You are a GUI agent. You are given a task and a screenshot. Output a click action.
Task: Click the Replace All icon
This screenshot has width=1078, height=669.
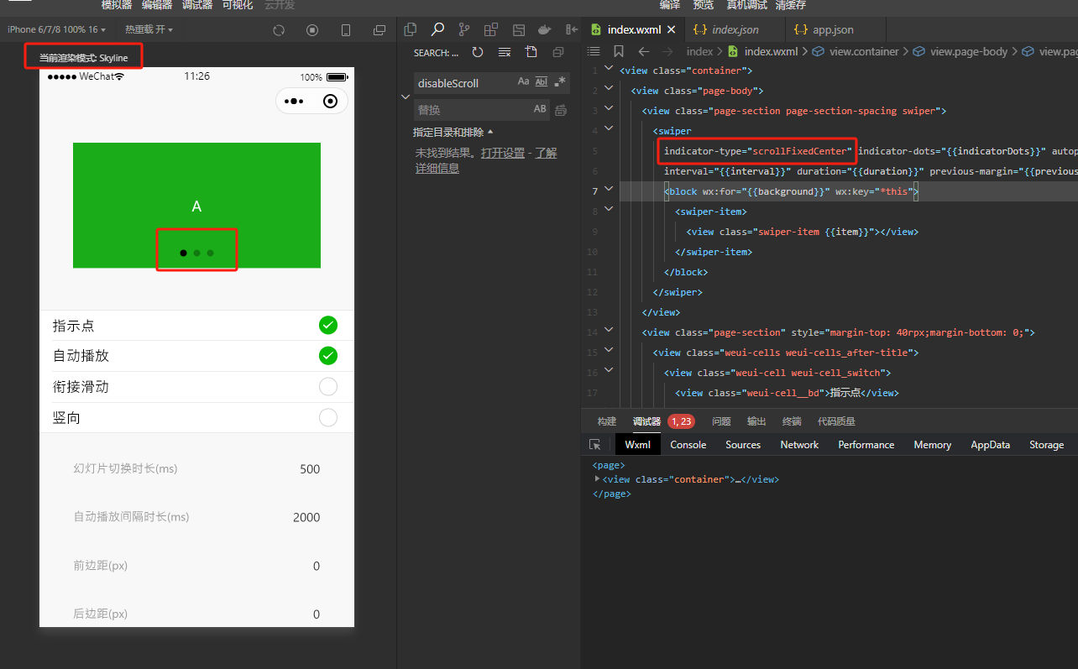[x=561, y=109]
